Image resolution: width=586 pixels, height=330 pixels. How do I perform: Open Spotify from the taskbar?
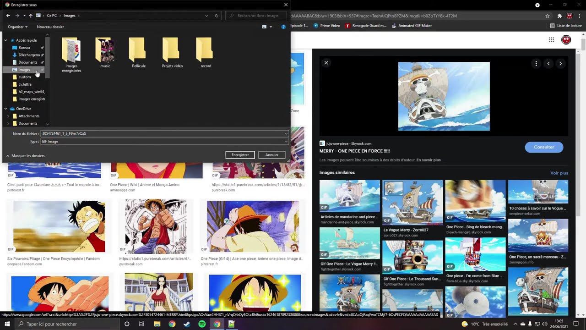coord(202,324)
